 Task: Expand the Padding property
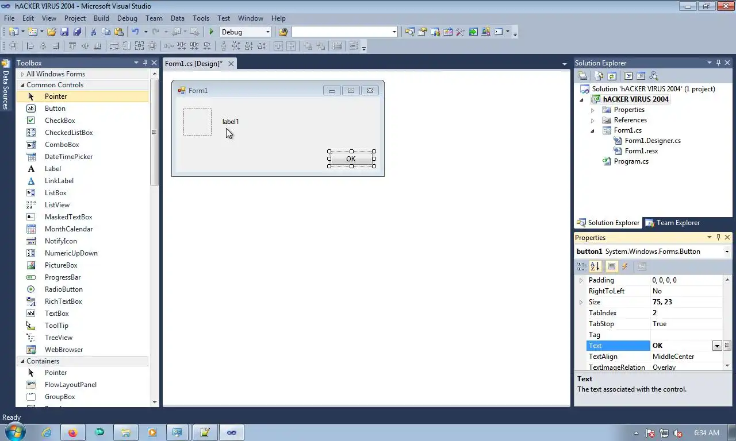[x=581, y=280]
